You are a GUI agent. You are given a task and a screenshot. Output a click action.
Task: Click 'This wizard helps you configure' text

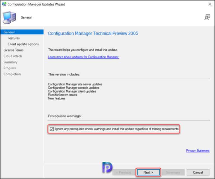83,50
